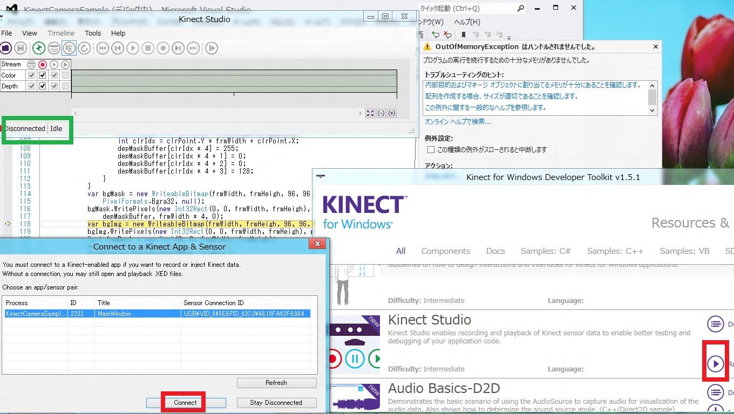The height and width of the screenshot is (414, 734).
Task: Click the timeline zoom in icon
Action: point(392,113)
